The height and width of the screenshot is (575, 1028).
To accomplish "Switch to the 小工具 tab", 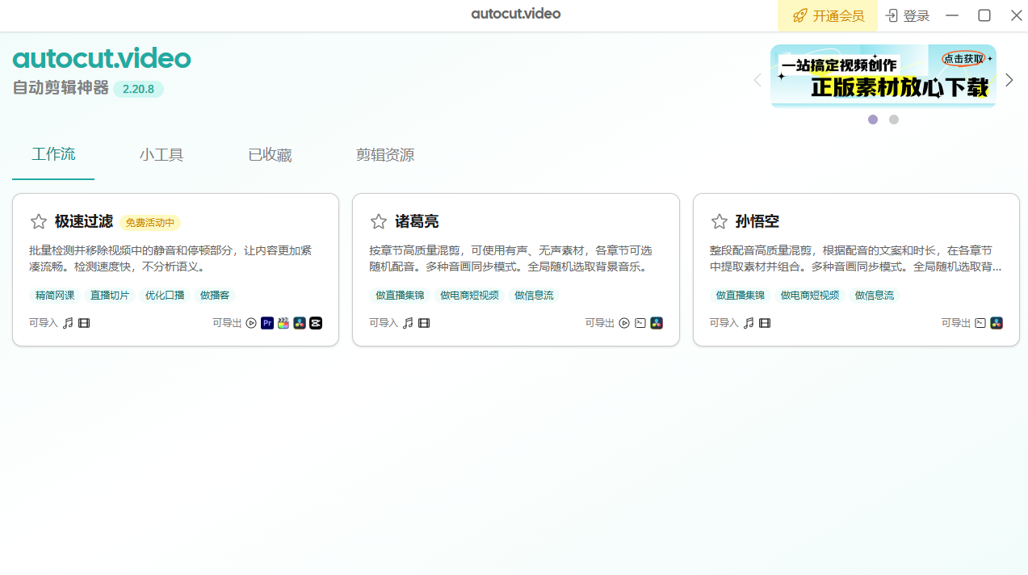I will click(x=162, y=155).
